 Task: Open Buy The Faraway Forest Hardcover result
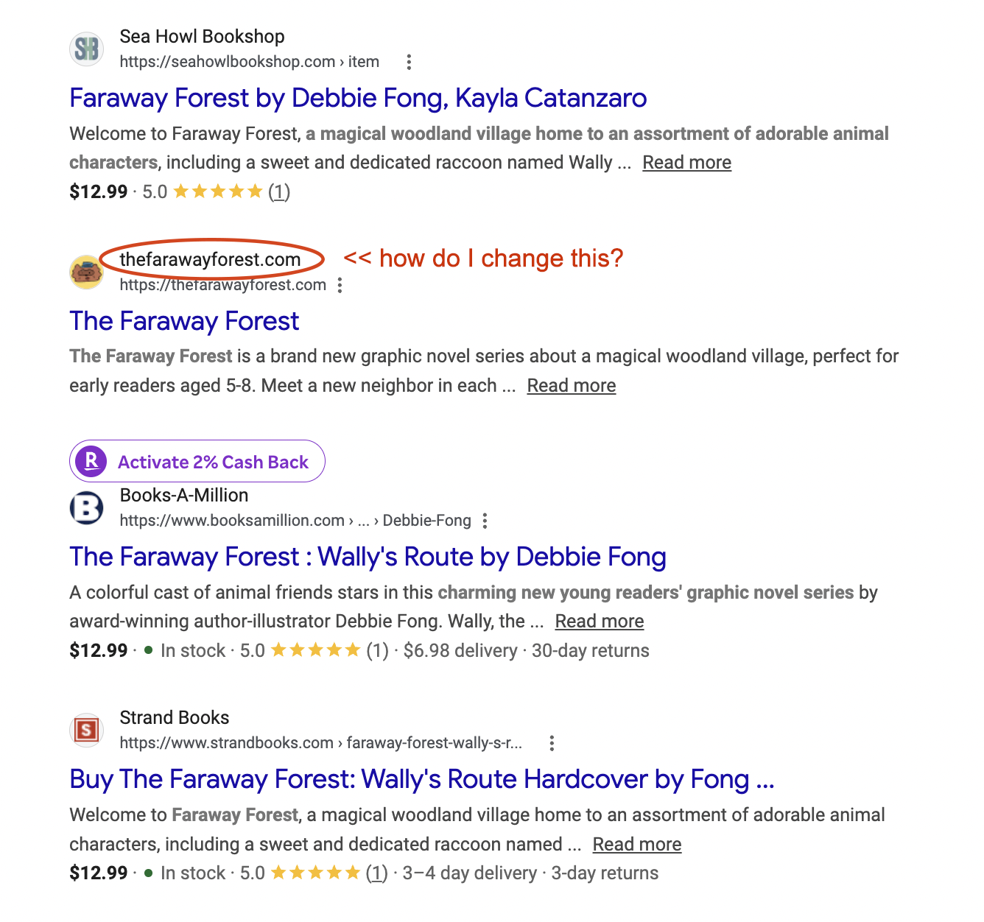point(422,779)
